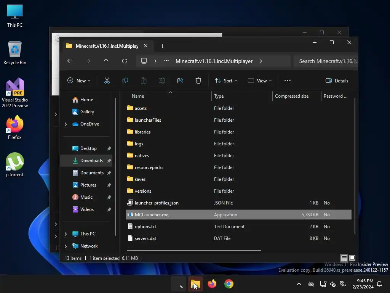Open Home in the navigation pane
390x293 pixels.
tap(86, 100)
